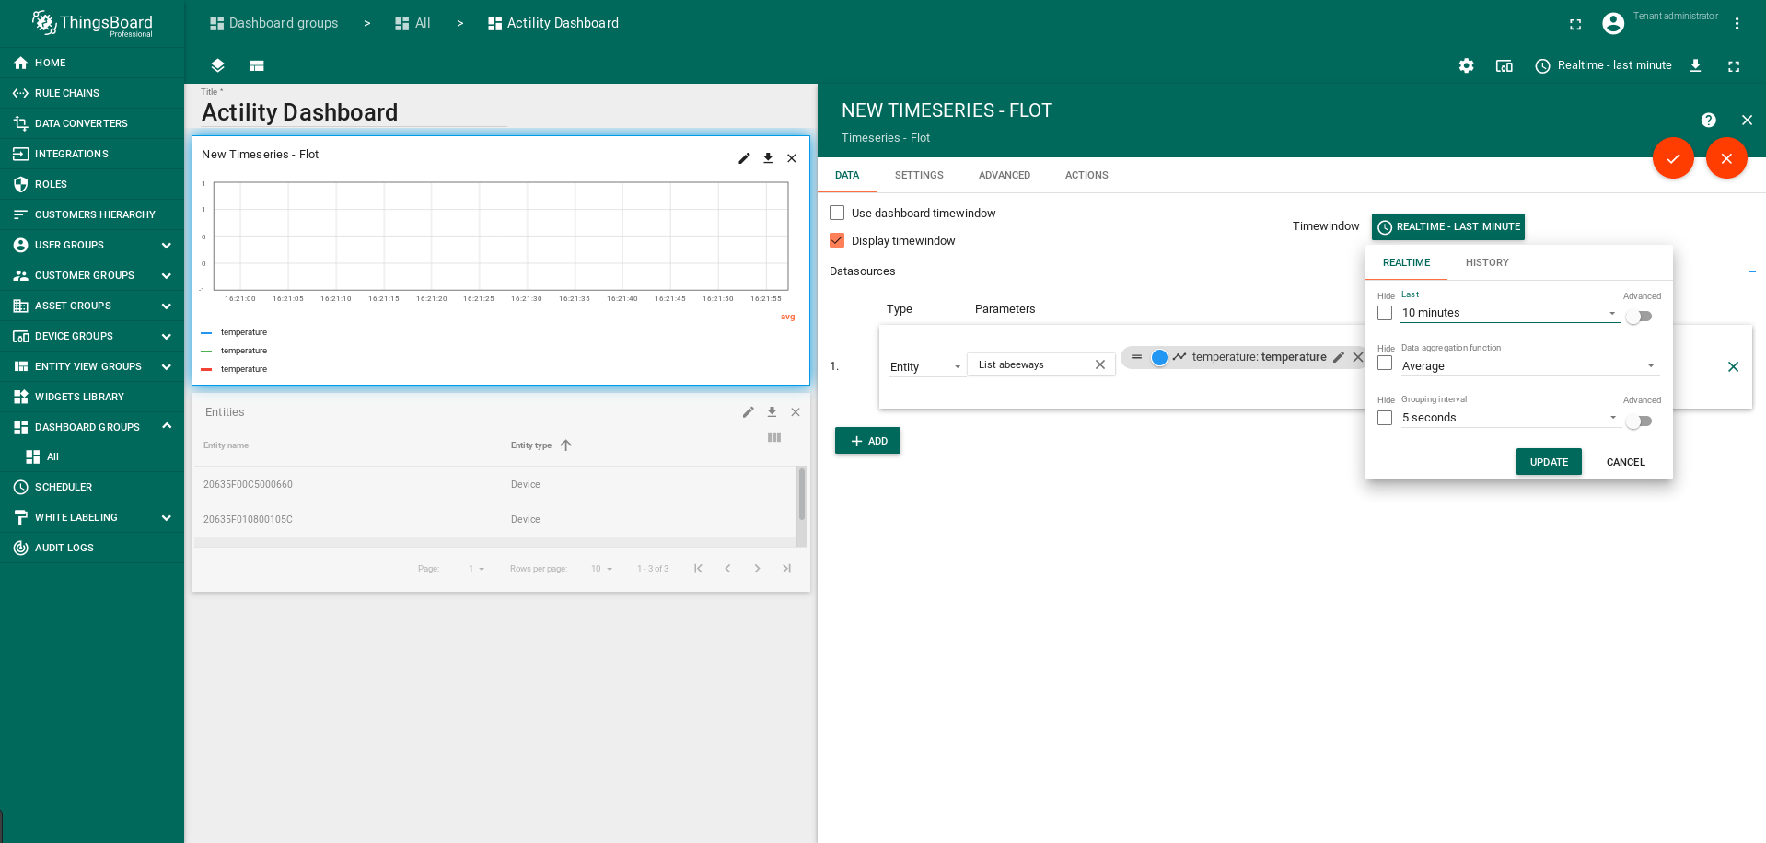The image size is (1766, 843).
Task: Open Rule Chains in sidebar
Action: [92, 93]
